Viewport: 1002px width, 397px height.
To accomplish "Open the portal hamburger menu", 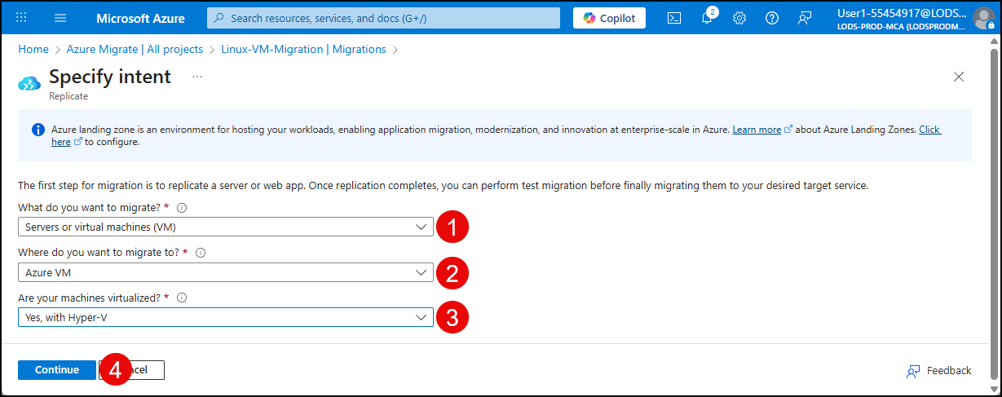I will 60,18.
